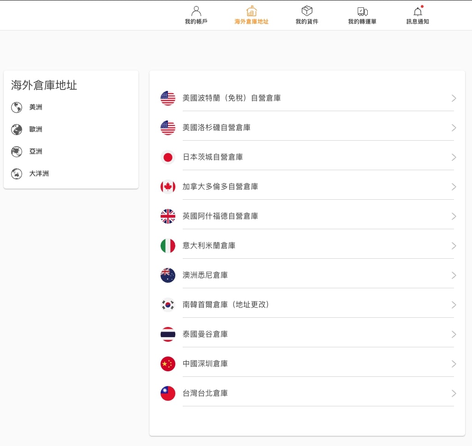The image size is (472, 446).
Task: Open 我的轉運單 truck icon
Action: (x=362, y=11)
